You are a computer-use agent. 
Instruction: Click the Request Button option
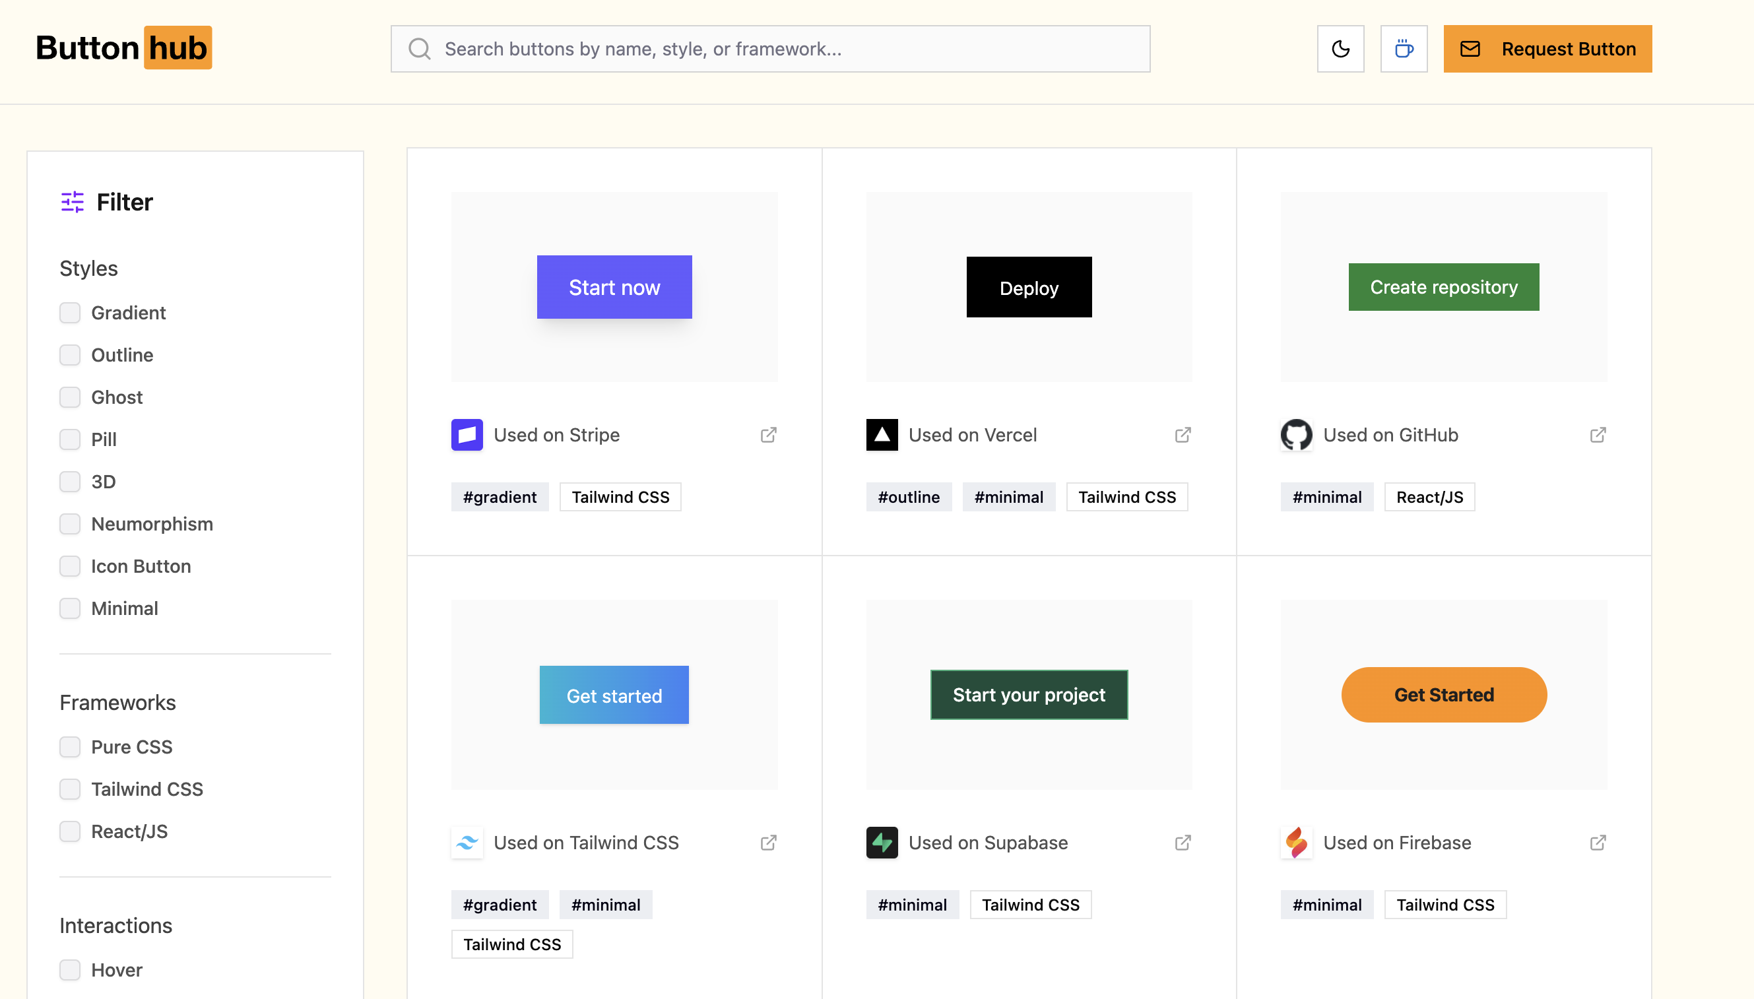pyautogui.click(x=1547, y=48)
